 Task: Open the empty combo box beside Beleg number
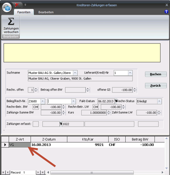(x=73, y=101)
